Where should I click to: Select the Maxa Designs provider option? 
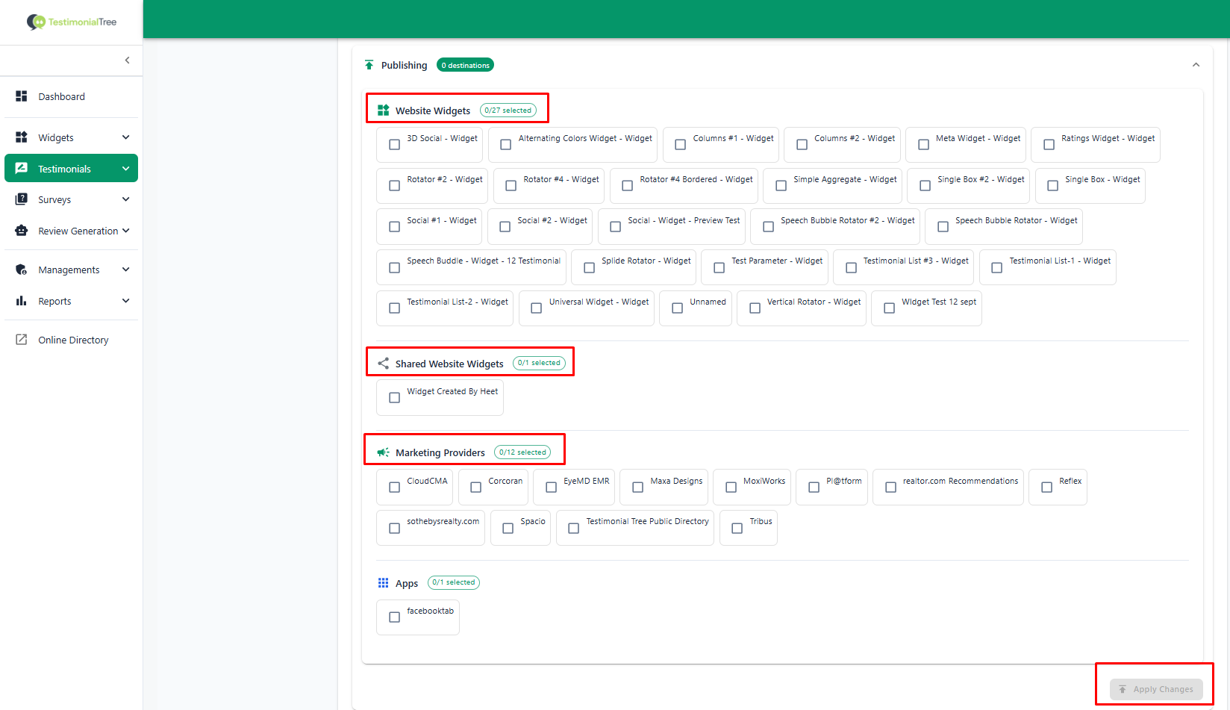point(664,488)
